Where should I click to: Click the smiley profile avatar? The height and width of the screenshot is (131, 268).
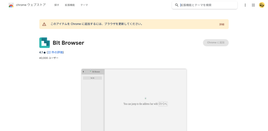[262, 5]
